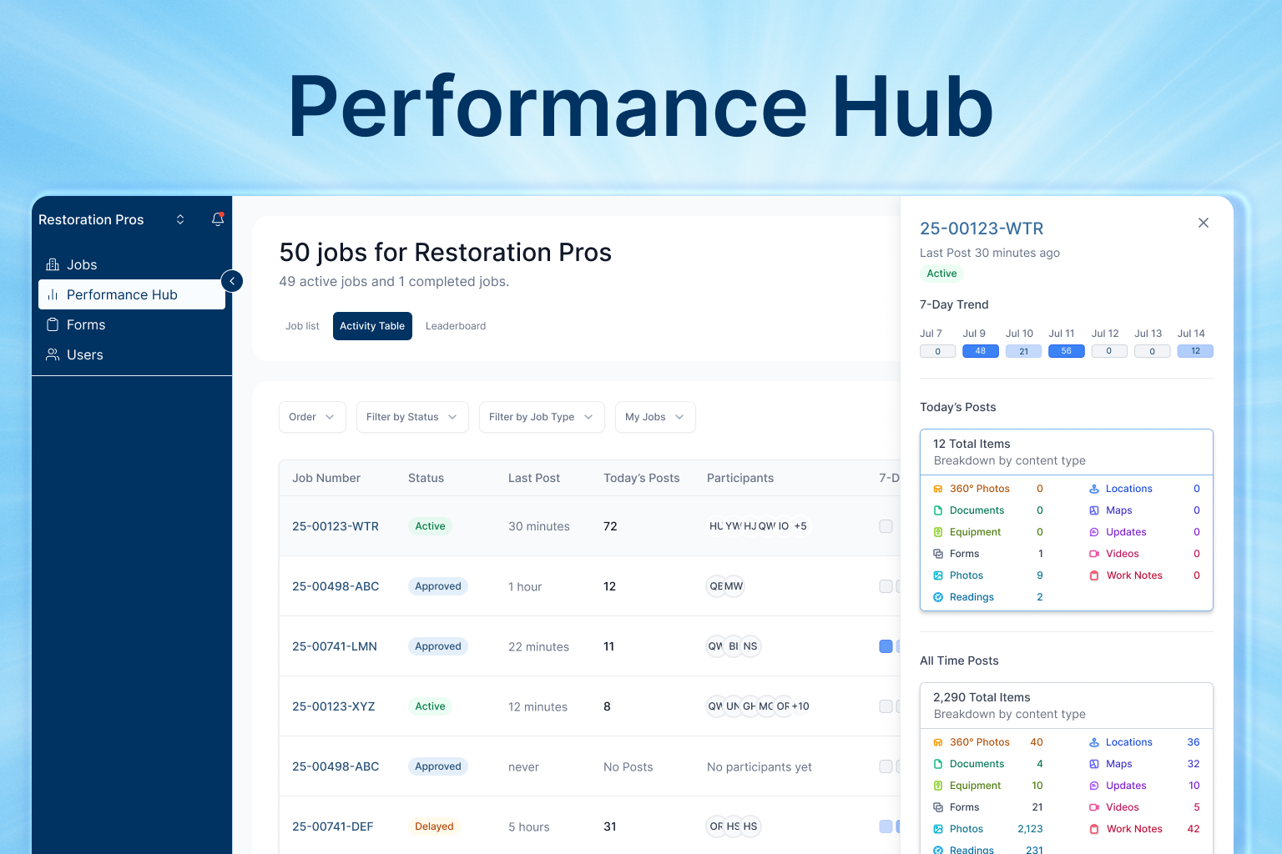Click the Last Post column header
Screen dimensions: 1282x854
point(534,478)
